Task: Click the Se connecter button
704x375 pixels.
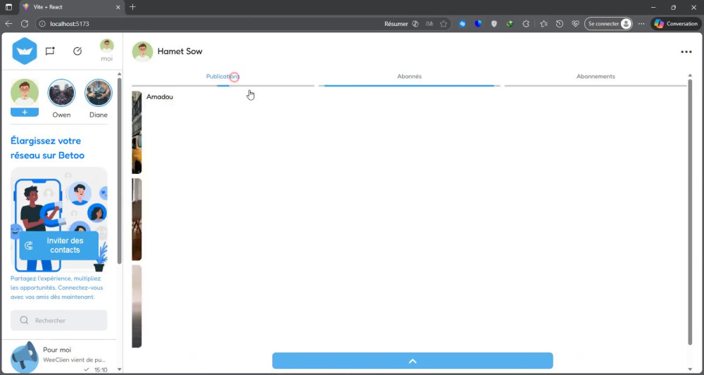Action: tap(608, 24)
